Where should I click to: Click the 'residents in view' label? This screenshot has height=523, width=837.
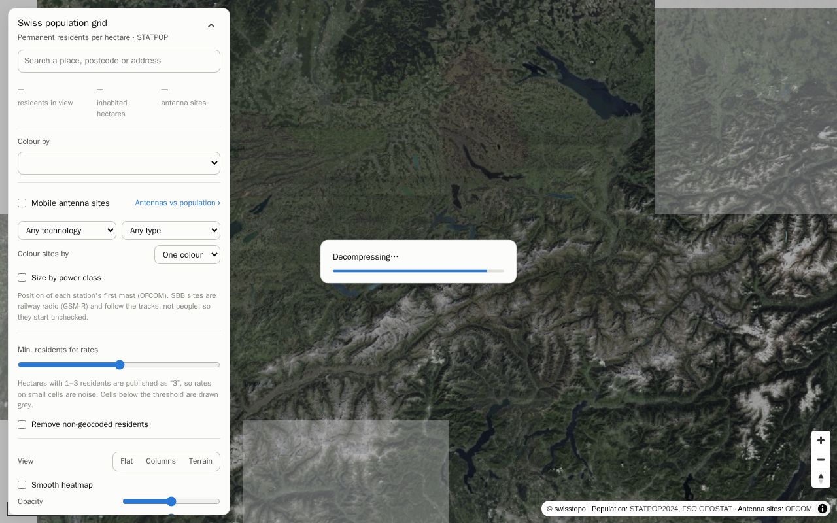coord(45,103)
